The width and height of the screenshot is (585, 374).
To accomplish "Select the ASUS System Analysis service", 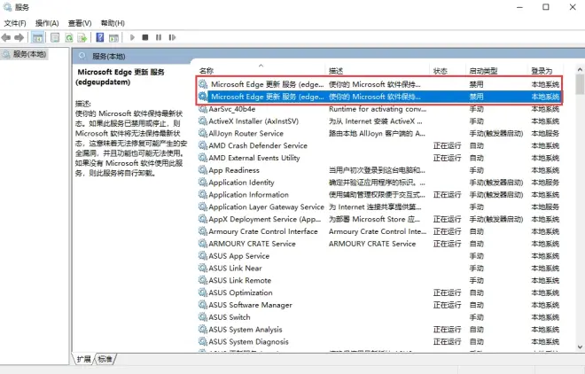I will pos(246,330).
